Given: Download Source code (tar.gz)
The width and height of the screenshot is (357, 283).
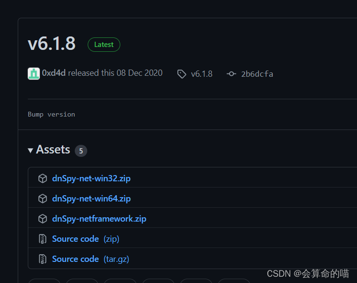Looking at the screenshot, I should (91, 259).
